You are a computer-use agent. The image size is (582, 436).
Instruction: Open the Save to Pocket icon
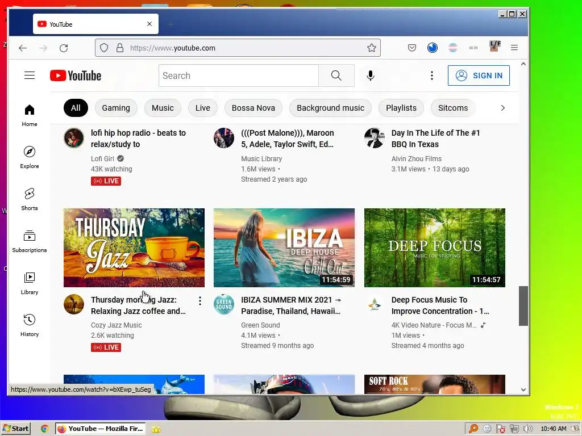[412, 48]
